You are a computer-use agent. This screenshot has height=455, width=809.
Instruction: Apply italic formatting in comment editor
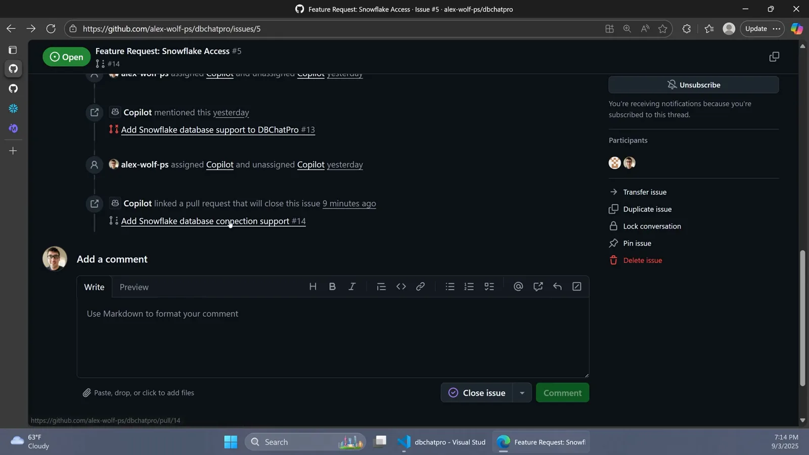[x=352, y=287]
